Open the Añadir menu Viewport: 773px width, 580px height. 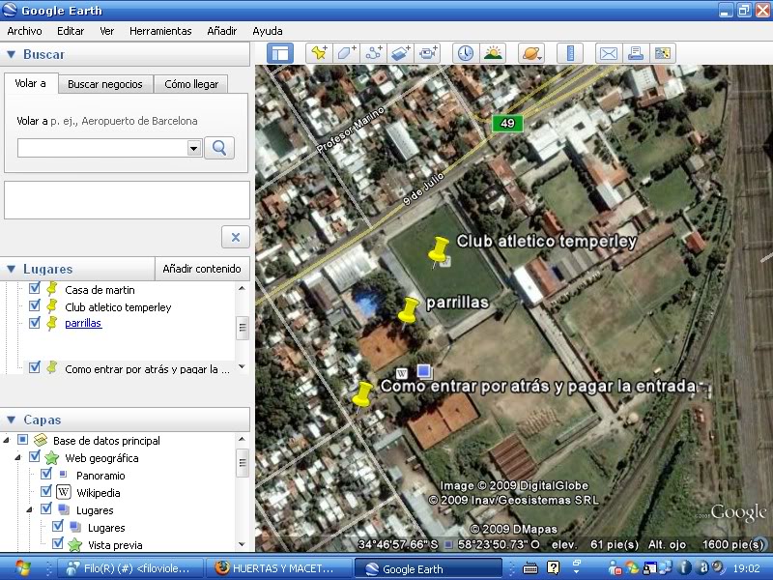(x=222, y=31)
